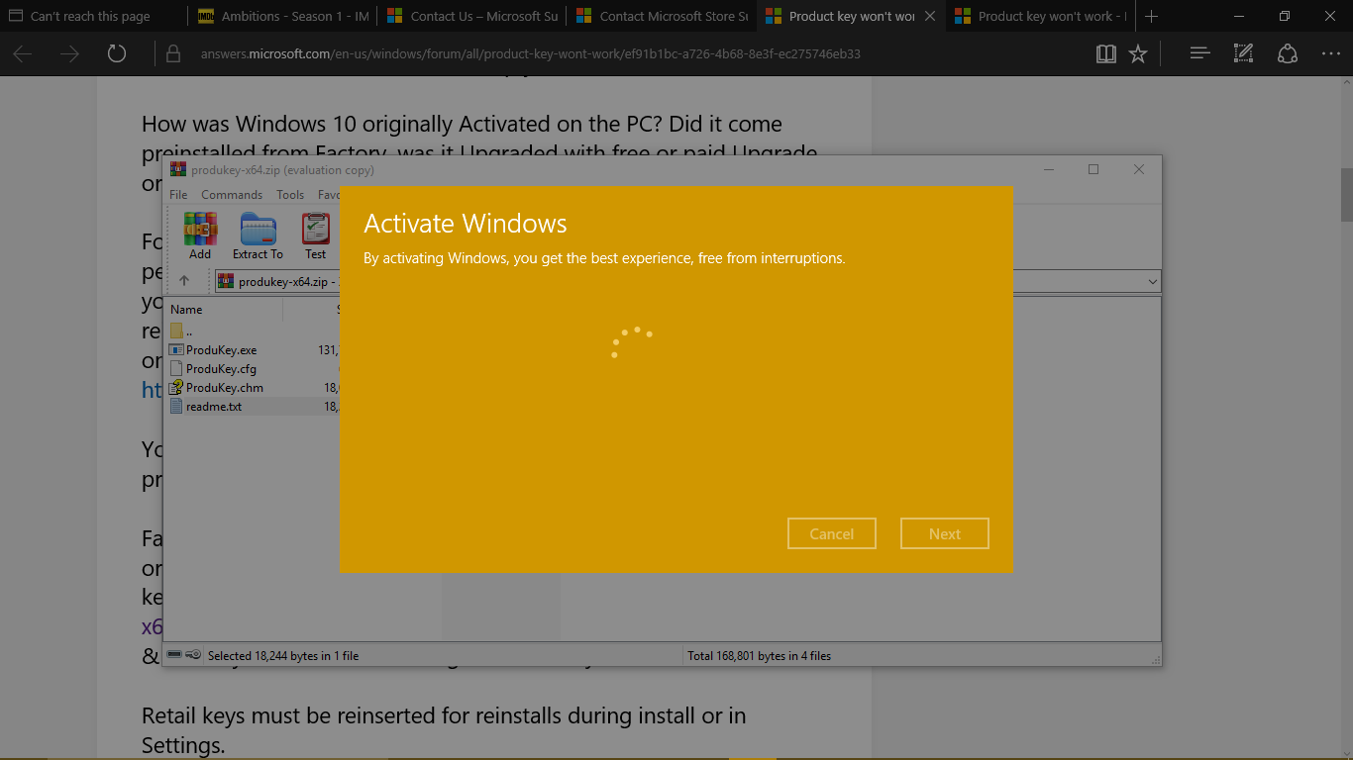The image size is (1353, 760).
Task: Click 'Selected 18,244 bytes in 1 file' status
Action: 283,655
